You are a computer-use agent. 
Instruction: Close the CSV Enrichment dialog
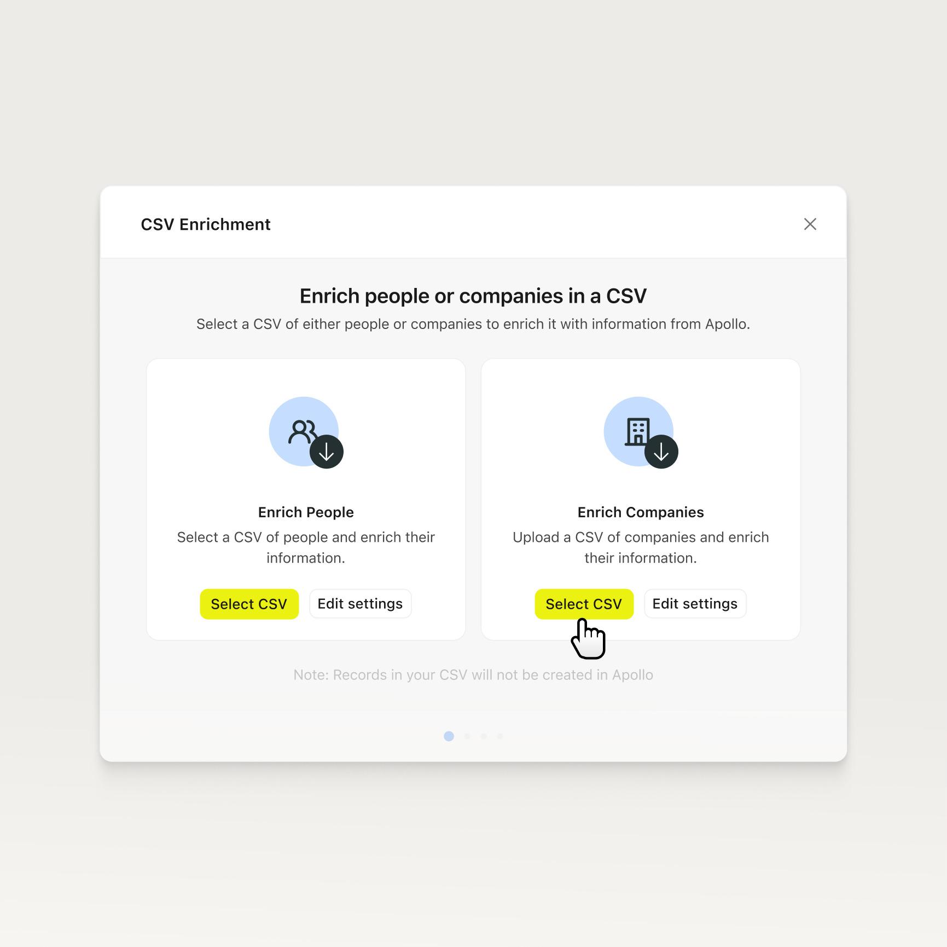[x=810, y=224]
